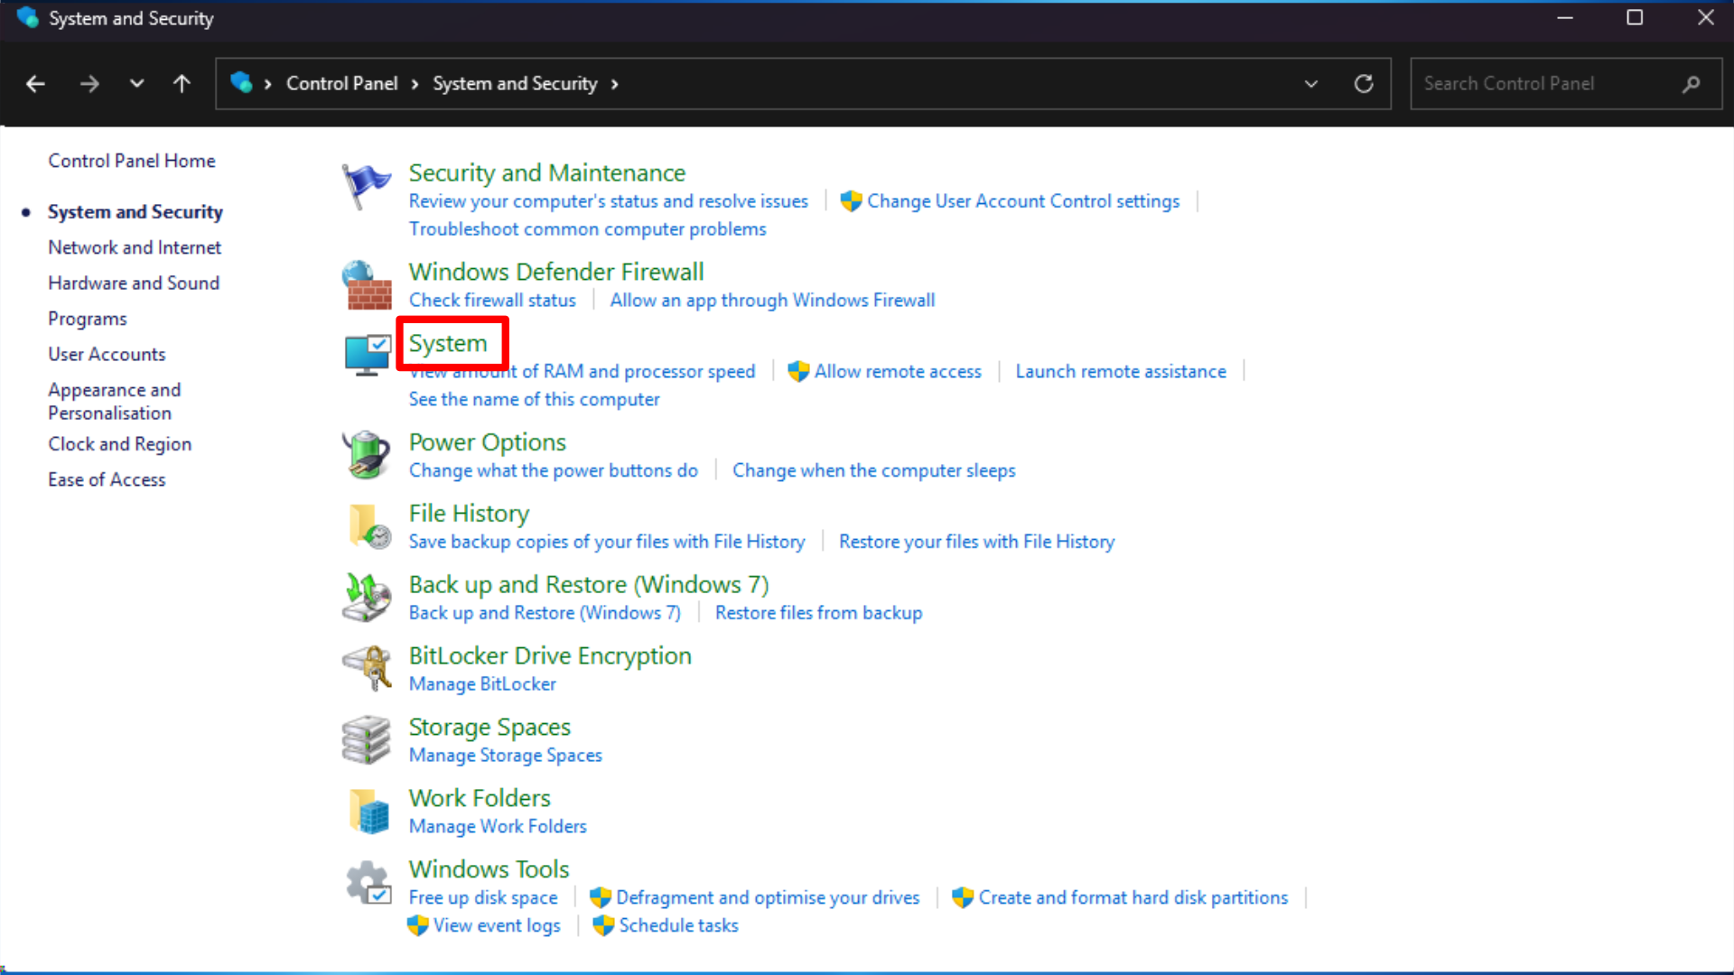Click Launch remote assistance link
Image resolution: width=1734 pixels, height=975 pixels.
(x=1121, y=371)
